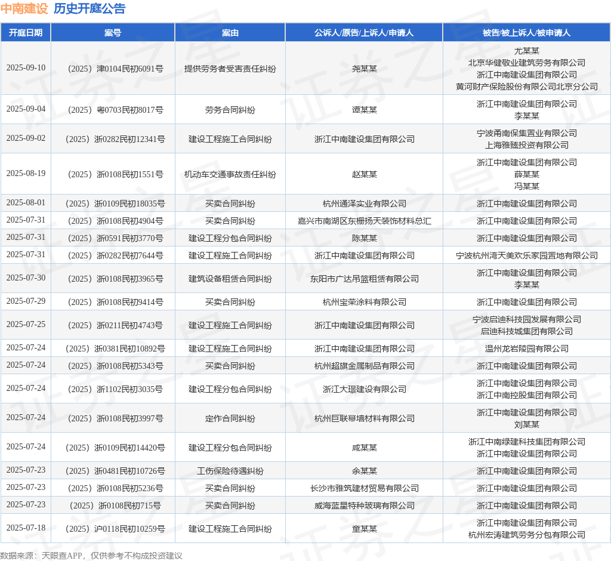Click plaintiff 杭州巨联幕墙材料有限公司

(x=365, y=418)
